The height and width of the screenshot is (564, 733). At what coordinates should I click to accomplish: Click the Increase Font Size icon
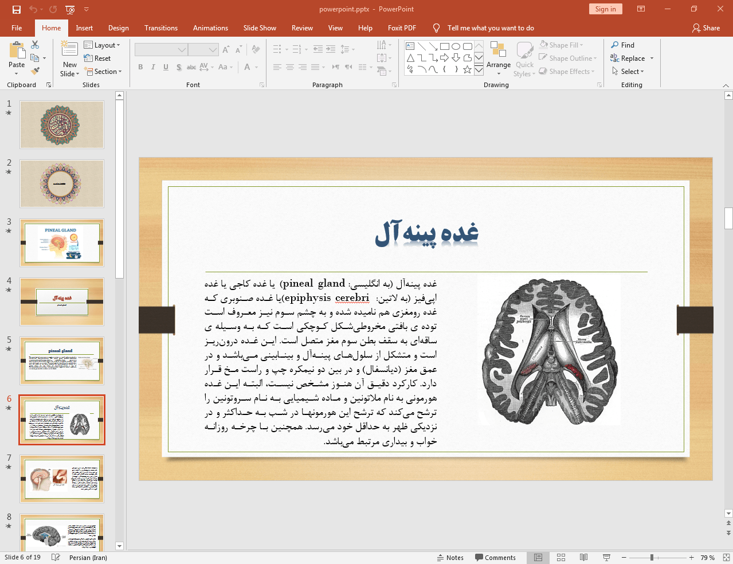(x=226, y=49)
